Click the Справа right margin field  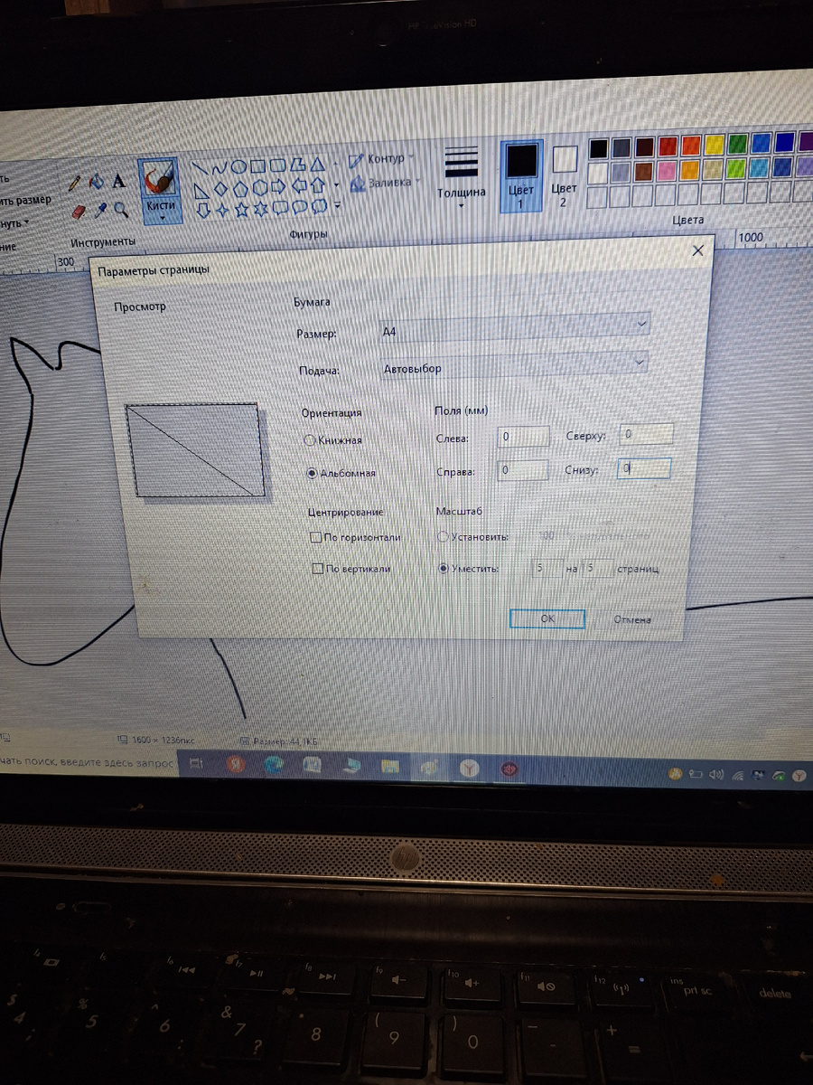tap(523, 470)
